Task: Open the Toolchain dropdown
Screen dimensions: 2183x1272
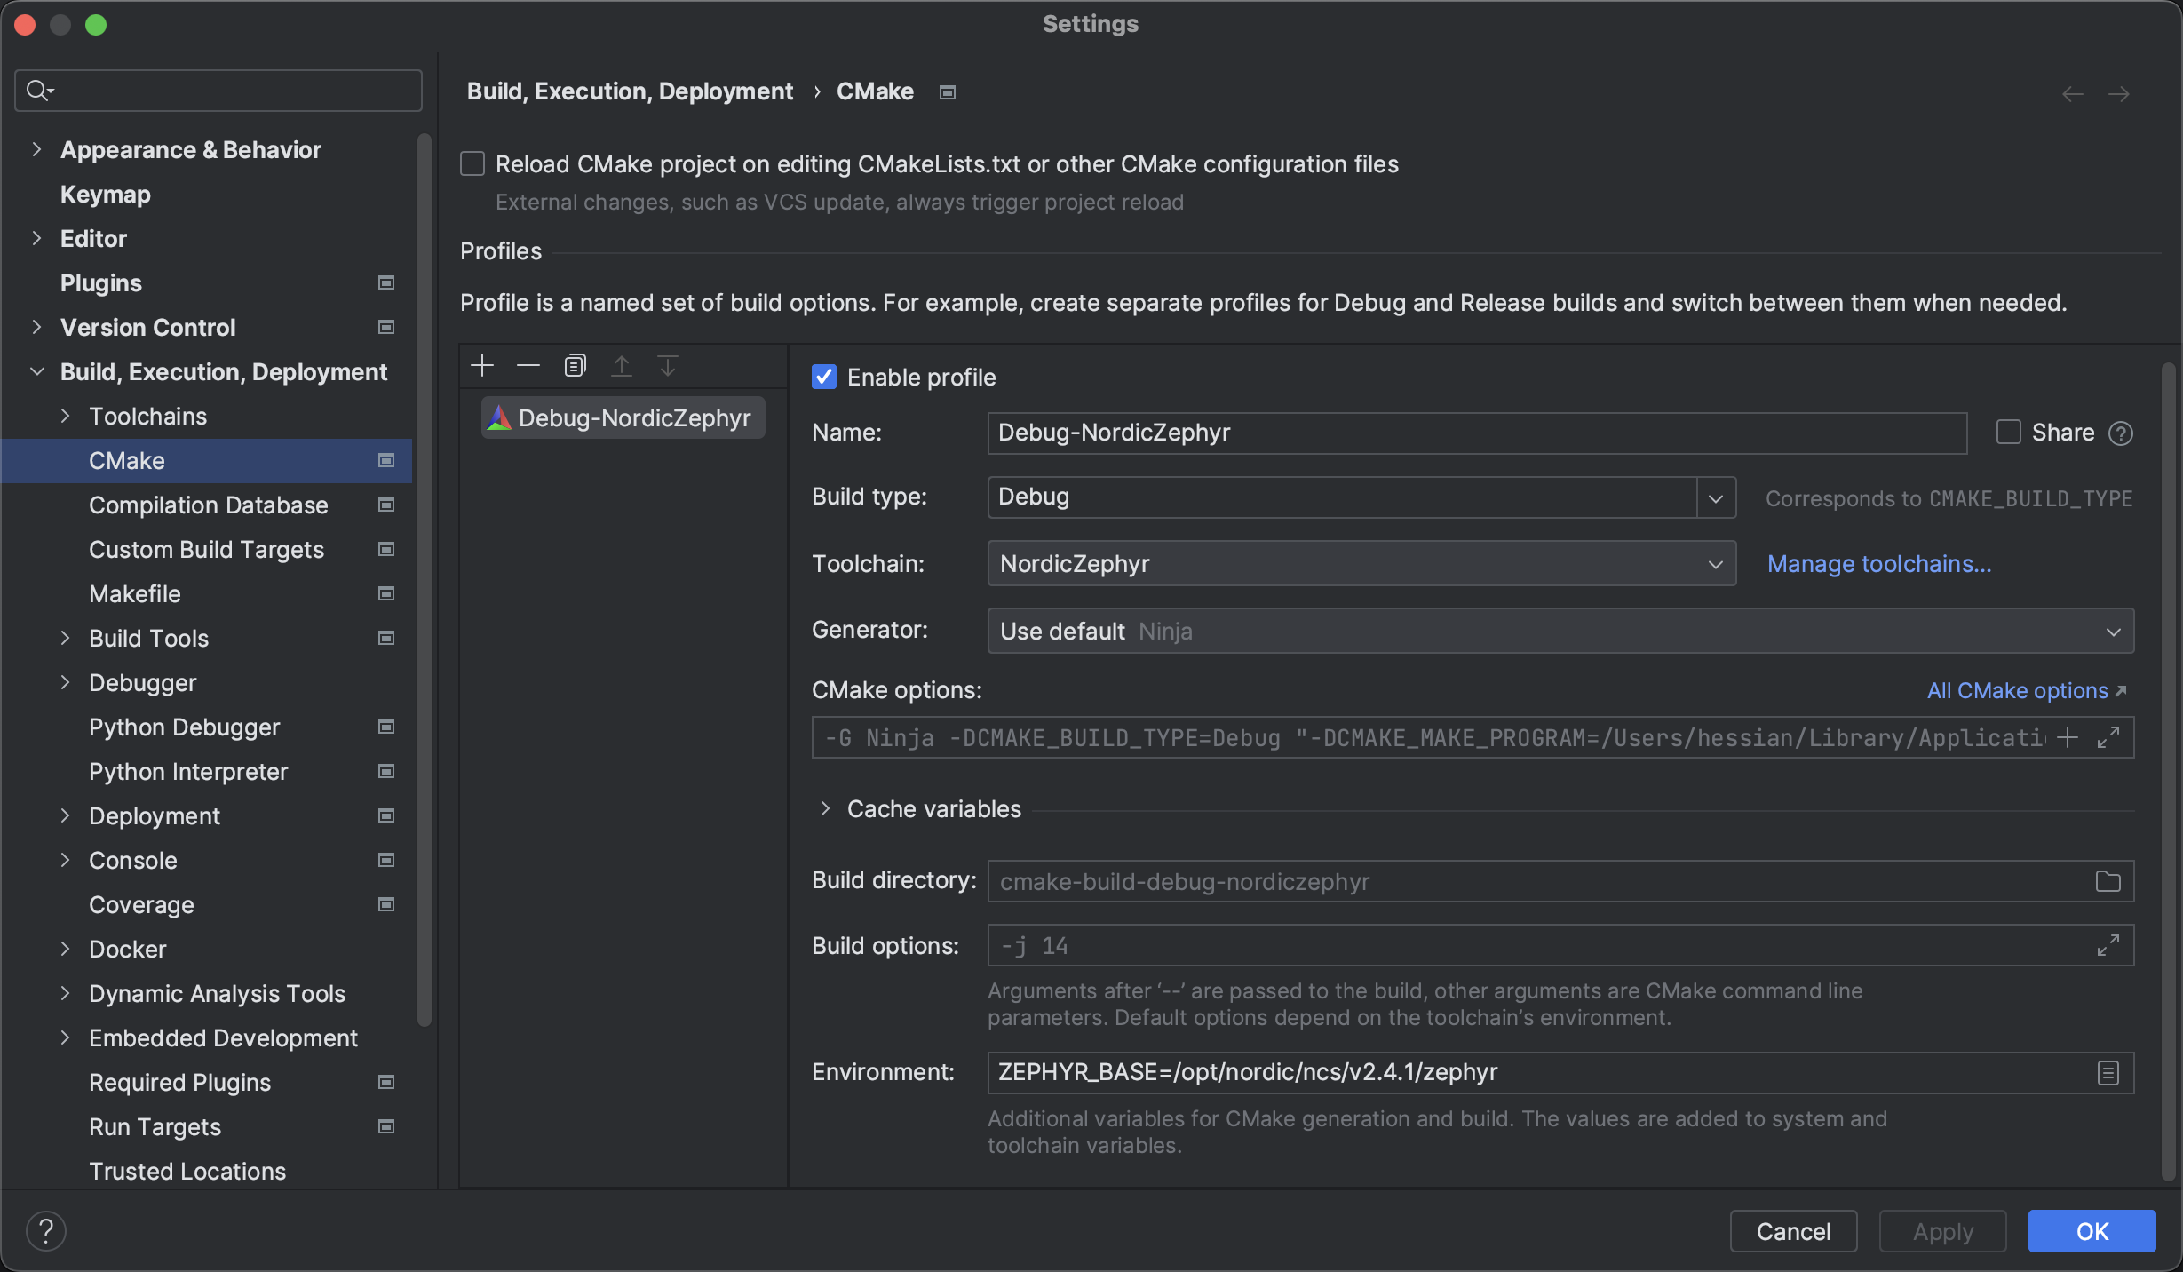Action: pyautogui.click(x=1361, y=563)
